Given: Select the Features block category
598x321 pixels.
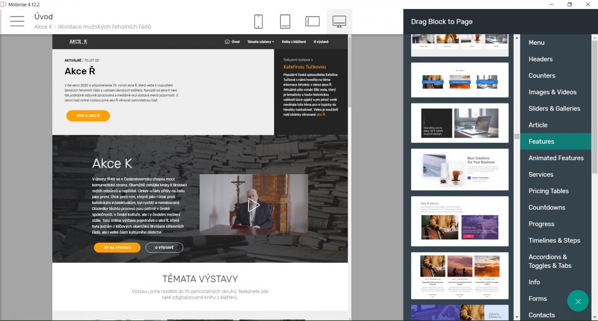Looking at the screenshot, I should pos(541,141).
